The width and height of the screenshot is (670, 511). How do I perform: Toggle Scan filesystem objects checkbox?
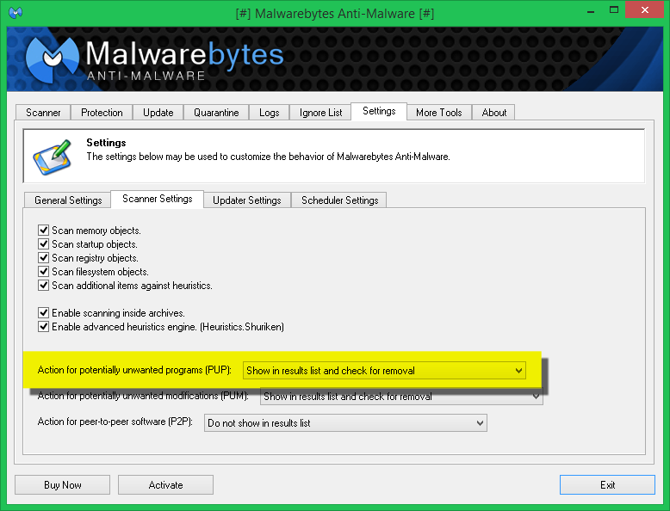(43, 271)
